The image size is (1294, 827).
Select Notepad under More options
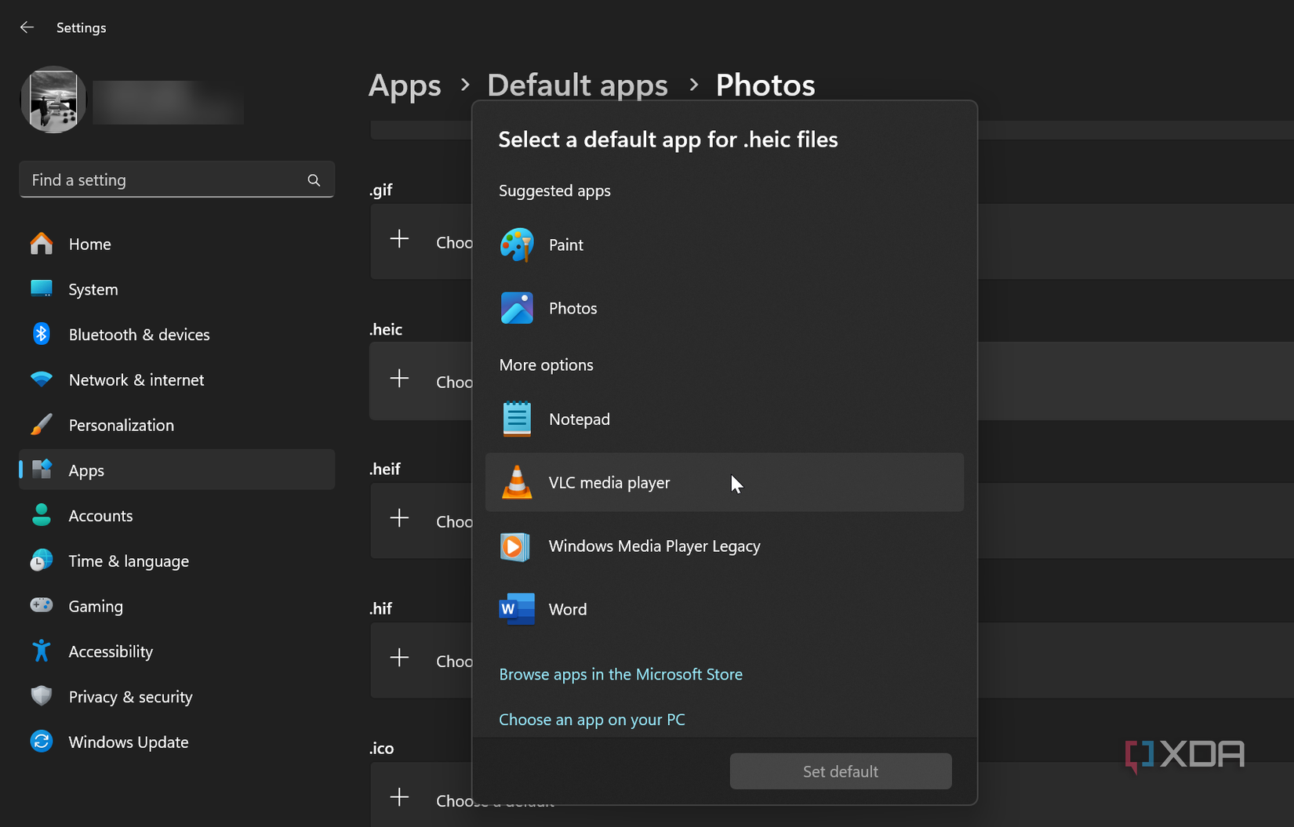pos(579,419)
